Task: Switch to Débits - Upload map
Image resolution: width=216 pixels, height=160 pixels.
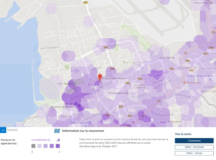Action: [194, 153]
